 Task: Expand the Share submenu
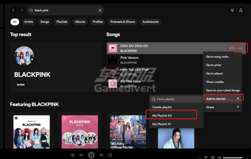[222, 107]
